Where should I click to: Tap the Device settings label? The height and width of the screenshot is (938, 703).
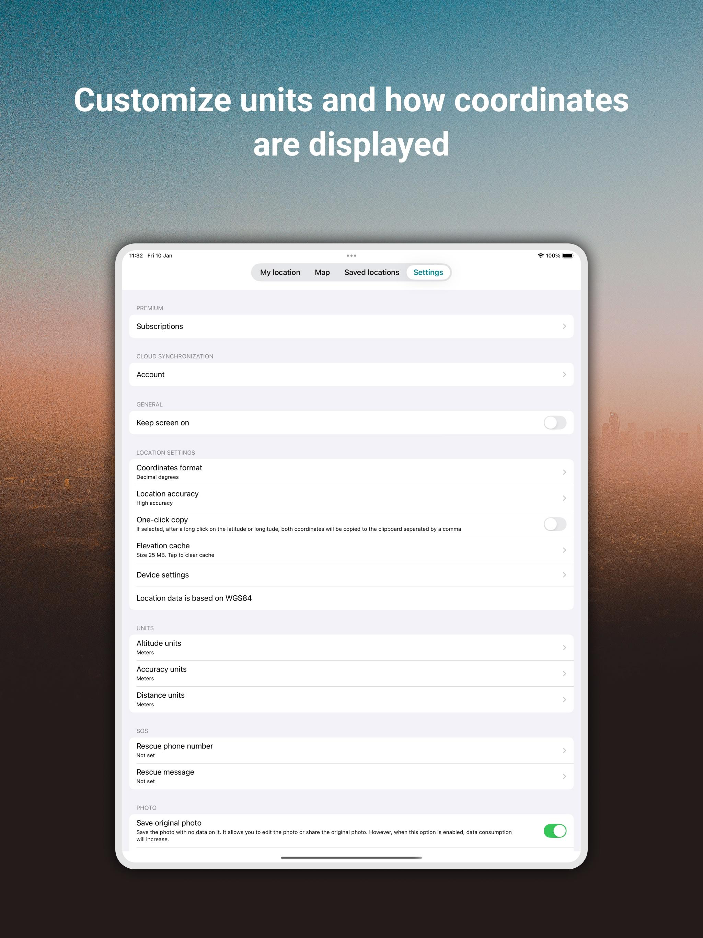(162, 575)
